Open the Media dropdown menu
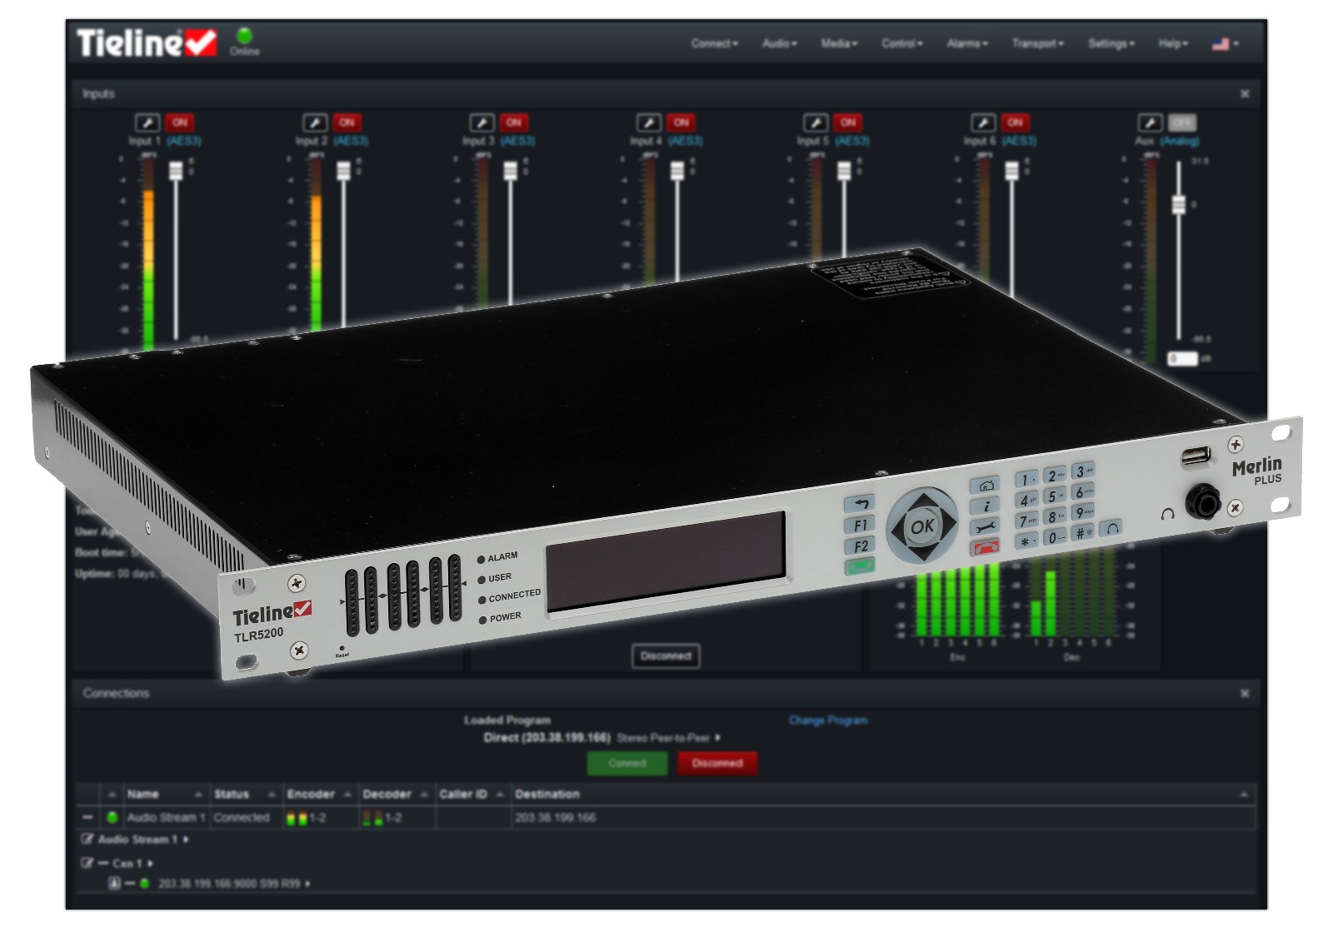Viewport: 1333px width, 932px height. pos(839,43)
